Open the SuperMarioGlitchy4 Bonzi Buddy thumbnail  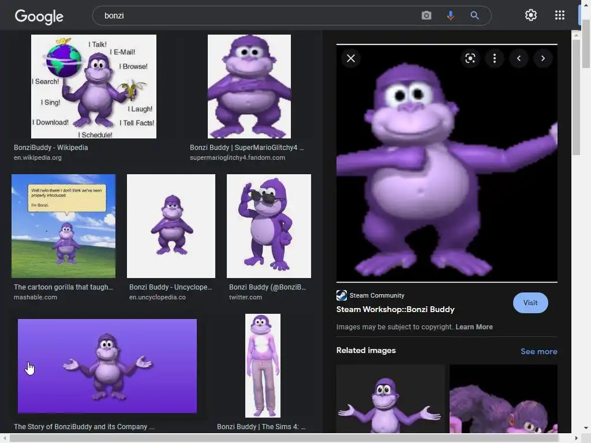coord(249,87)
